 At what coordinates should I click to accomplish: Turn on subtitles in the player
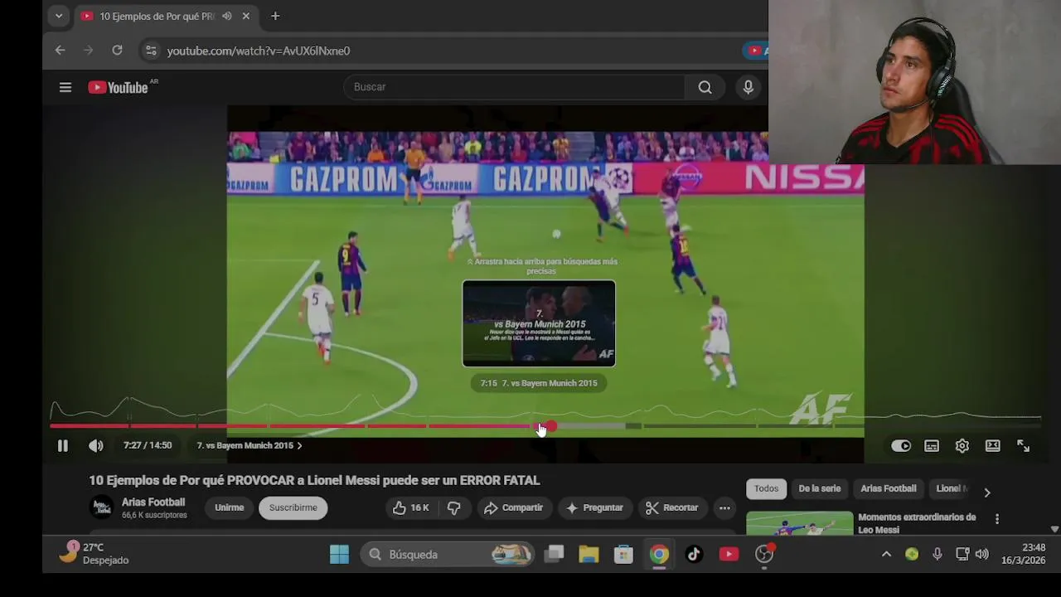click(x=932, y=446)
